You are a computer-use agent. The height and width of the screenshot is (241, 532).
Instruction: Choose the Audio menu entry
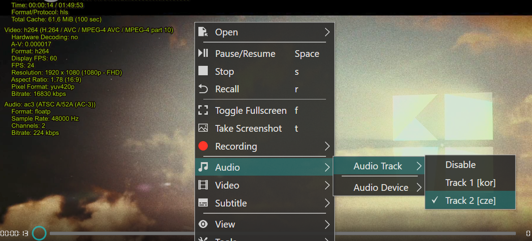(227, 167)
